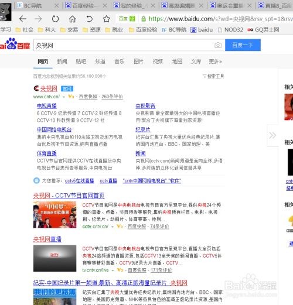Switch to the 音乐 search tab

coord(120,61)
